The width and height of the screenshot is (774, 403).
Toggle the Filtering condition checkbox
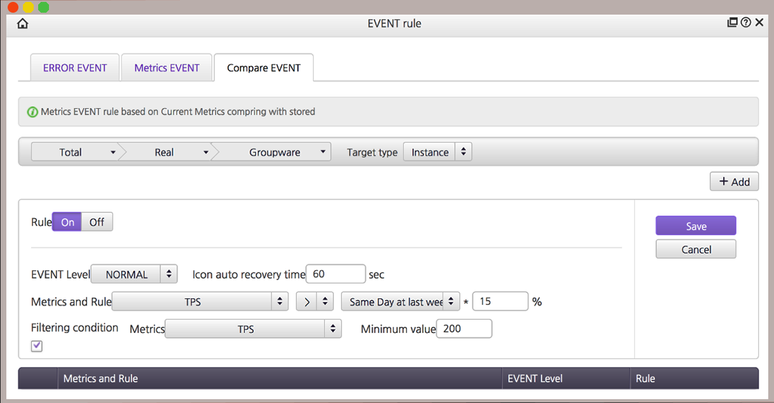[x=37, y=346]
